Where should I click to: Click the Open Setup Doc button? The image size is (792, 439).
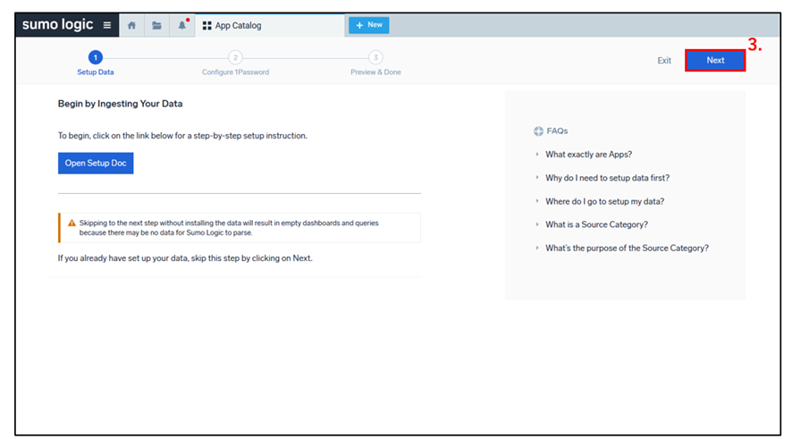coord(96,164)
